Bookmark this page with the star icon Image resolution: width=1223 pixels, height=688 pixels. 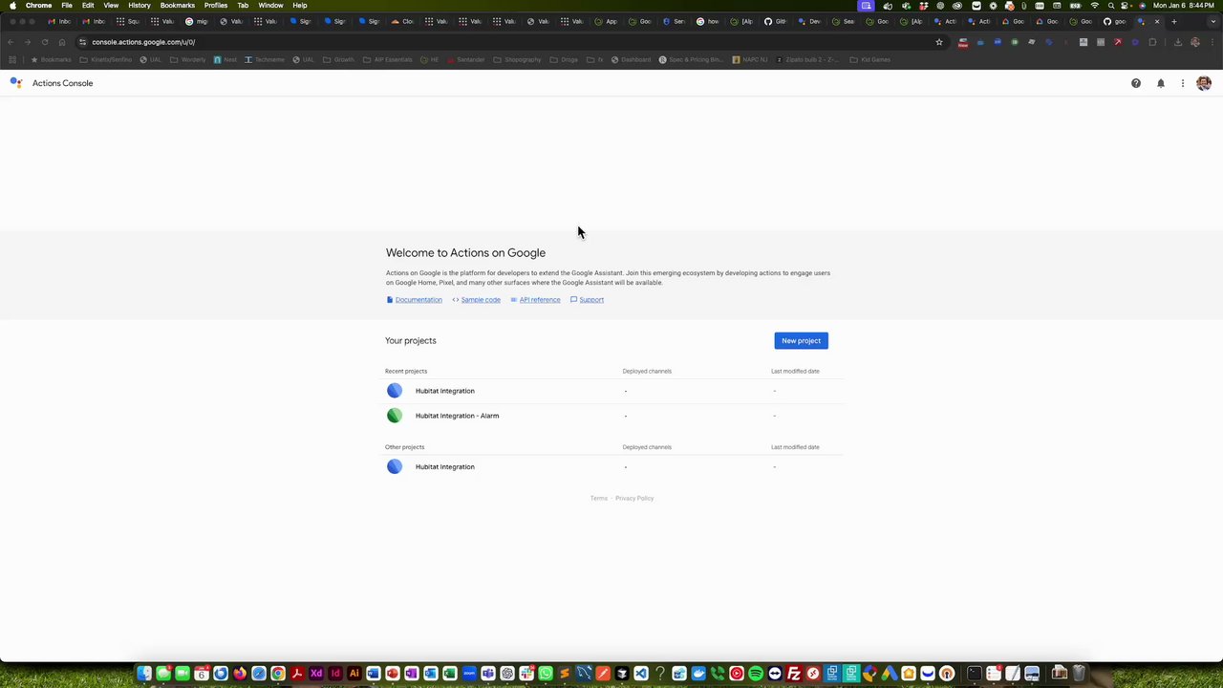tap(939, 42)
